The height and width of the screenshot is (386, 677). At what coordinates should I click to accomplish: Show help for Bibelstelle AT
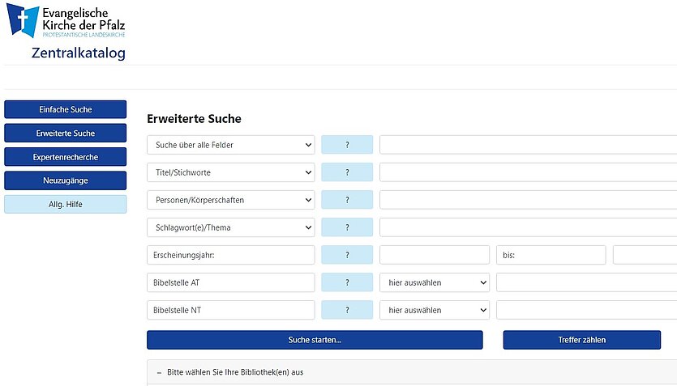(x=347, y=282)
